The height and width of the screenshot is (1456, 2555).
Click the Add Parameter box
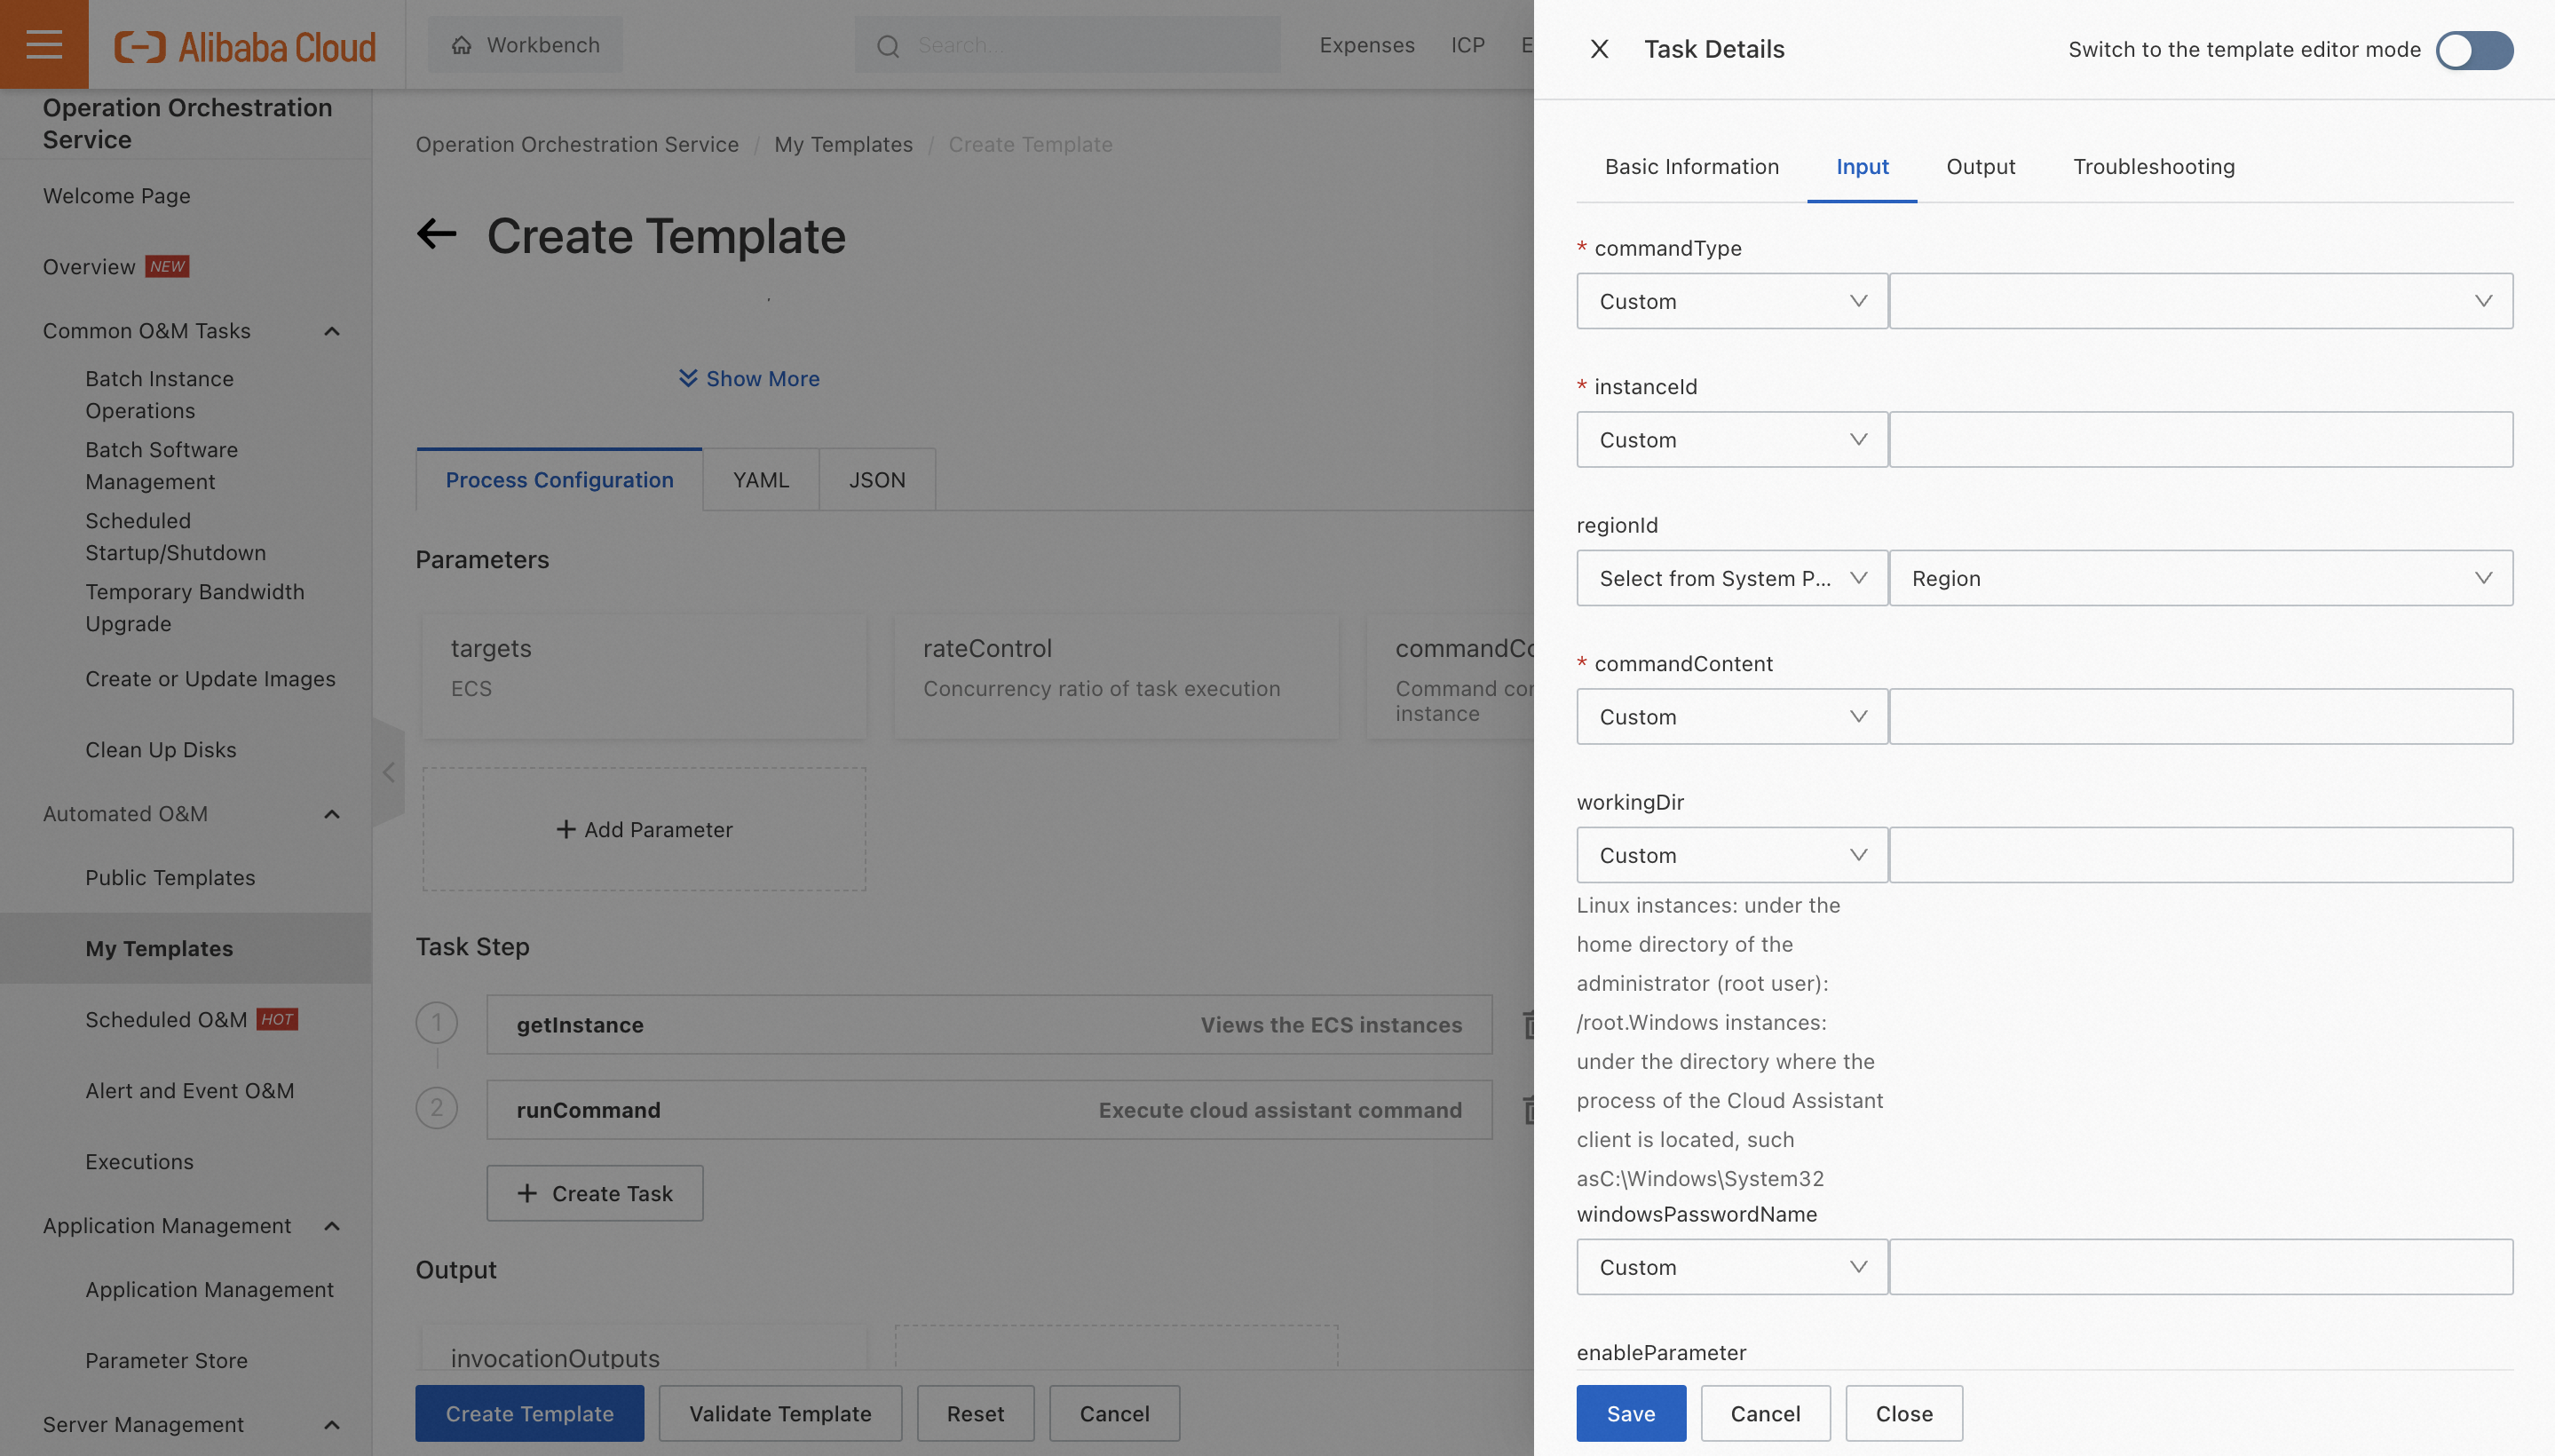pyautogui.click(x=644, y=829)
